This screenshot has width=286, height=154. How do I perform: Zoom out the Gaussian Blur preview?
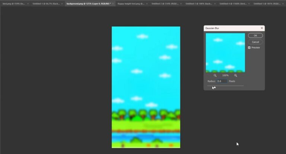click(215, 75)
